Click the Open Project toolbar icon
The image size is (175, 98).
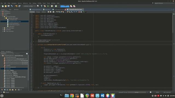point(8,6)
